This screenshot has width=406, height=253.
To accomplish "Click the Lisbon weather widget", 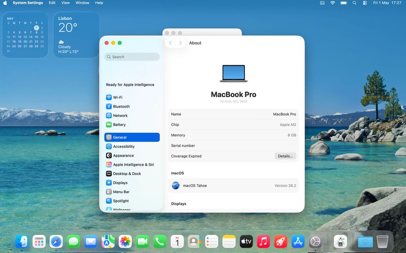I will coord(76,35).
